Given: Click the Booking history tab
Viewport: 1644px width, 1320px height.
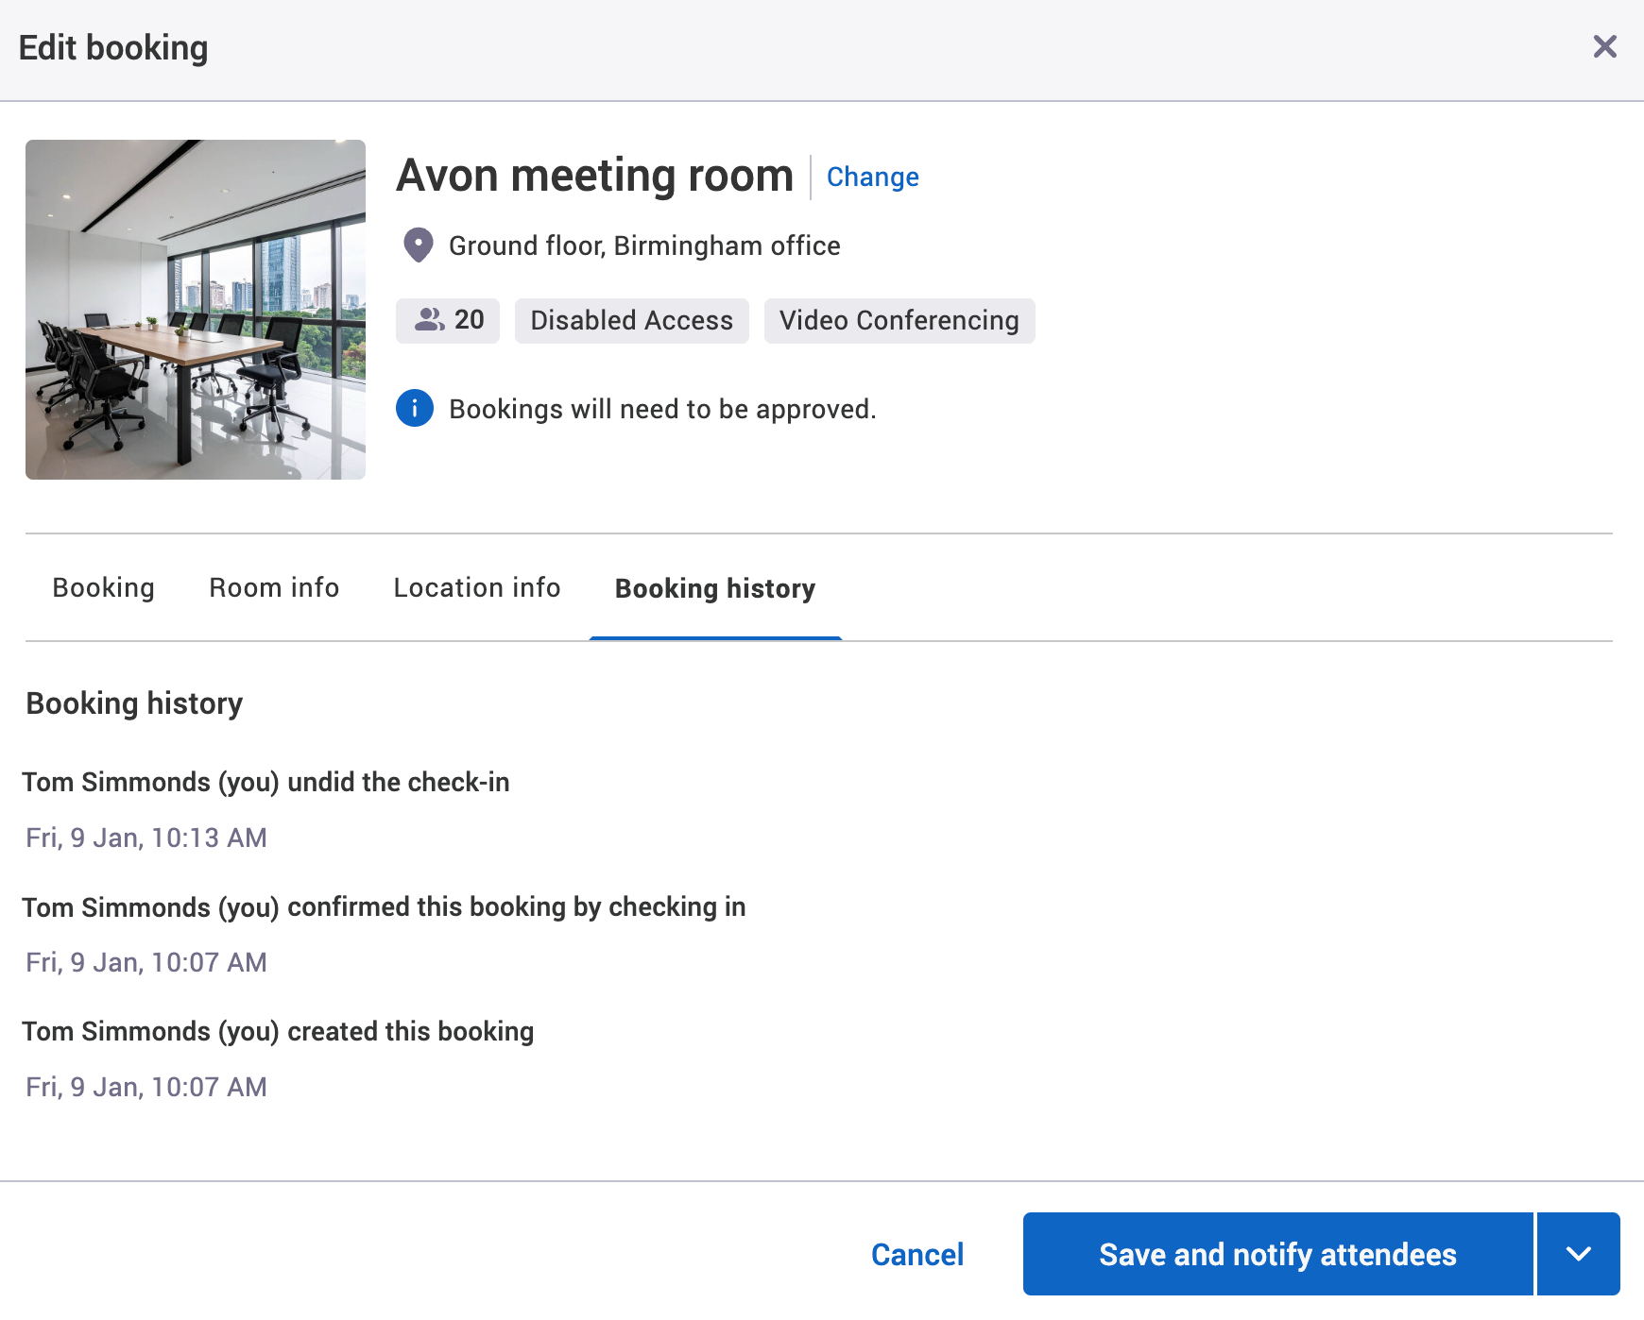Looking at the screenshot, I should point(715,588).
